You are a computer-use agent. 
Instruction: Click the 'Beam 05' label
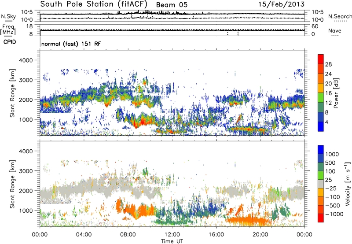[172, 5]
